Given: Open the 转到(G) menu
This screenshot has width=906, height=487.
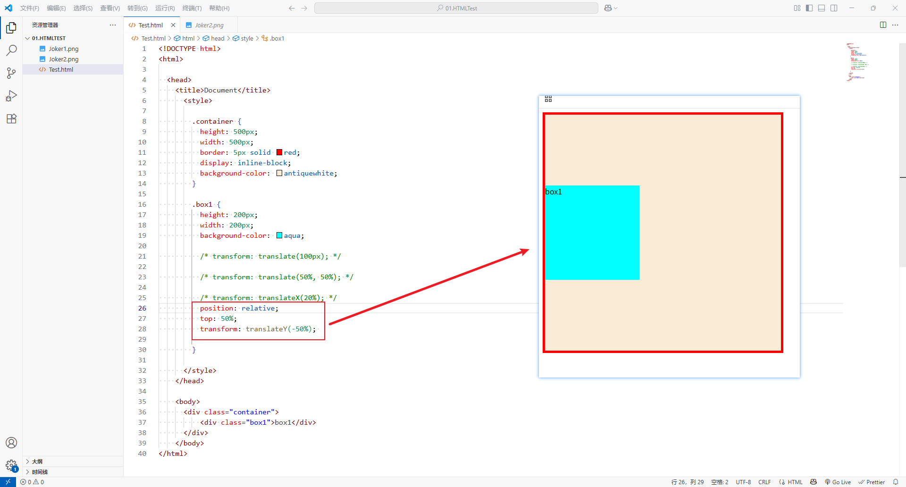Looking at the screenshot, I should click(x=137, y=8).
